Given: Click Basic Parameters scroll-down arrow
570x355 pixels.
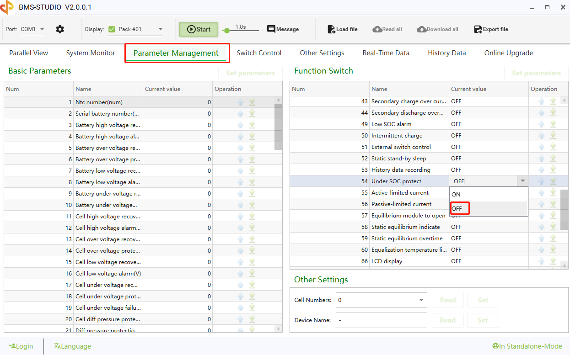Looking at the screenshot, I should click(278, 328).
